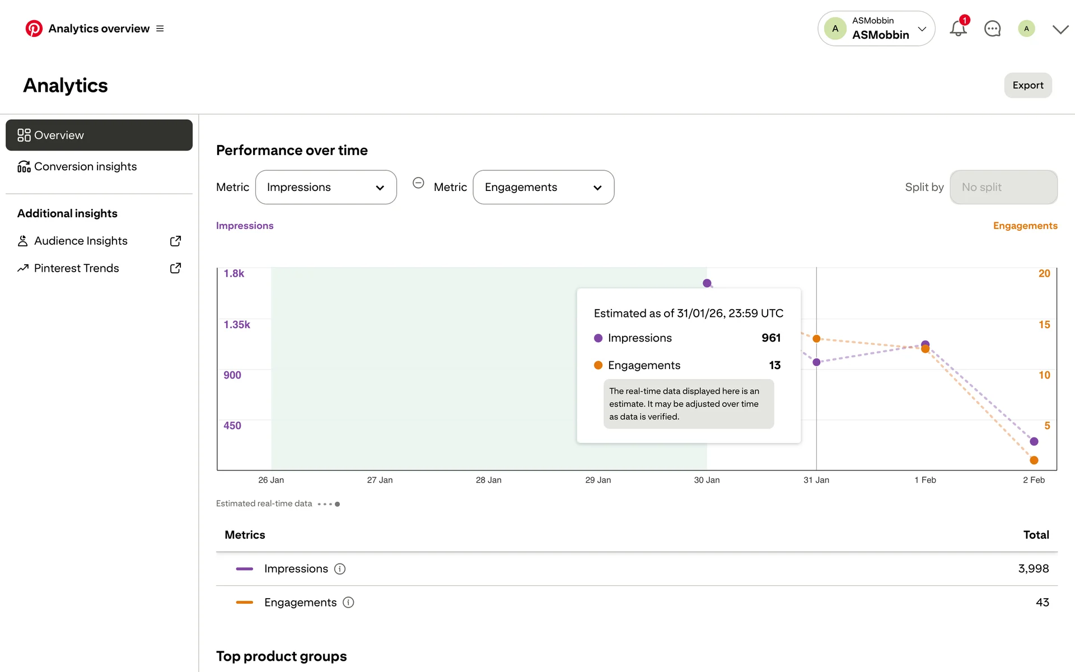Click the Engagements info icon

tap(348, 603)
